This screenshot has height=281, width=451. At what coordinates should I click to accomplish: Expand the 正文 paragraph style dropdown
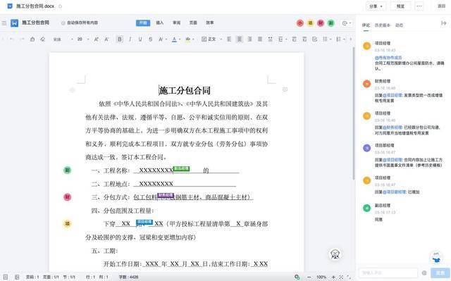[x=212, y=39]
